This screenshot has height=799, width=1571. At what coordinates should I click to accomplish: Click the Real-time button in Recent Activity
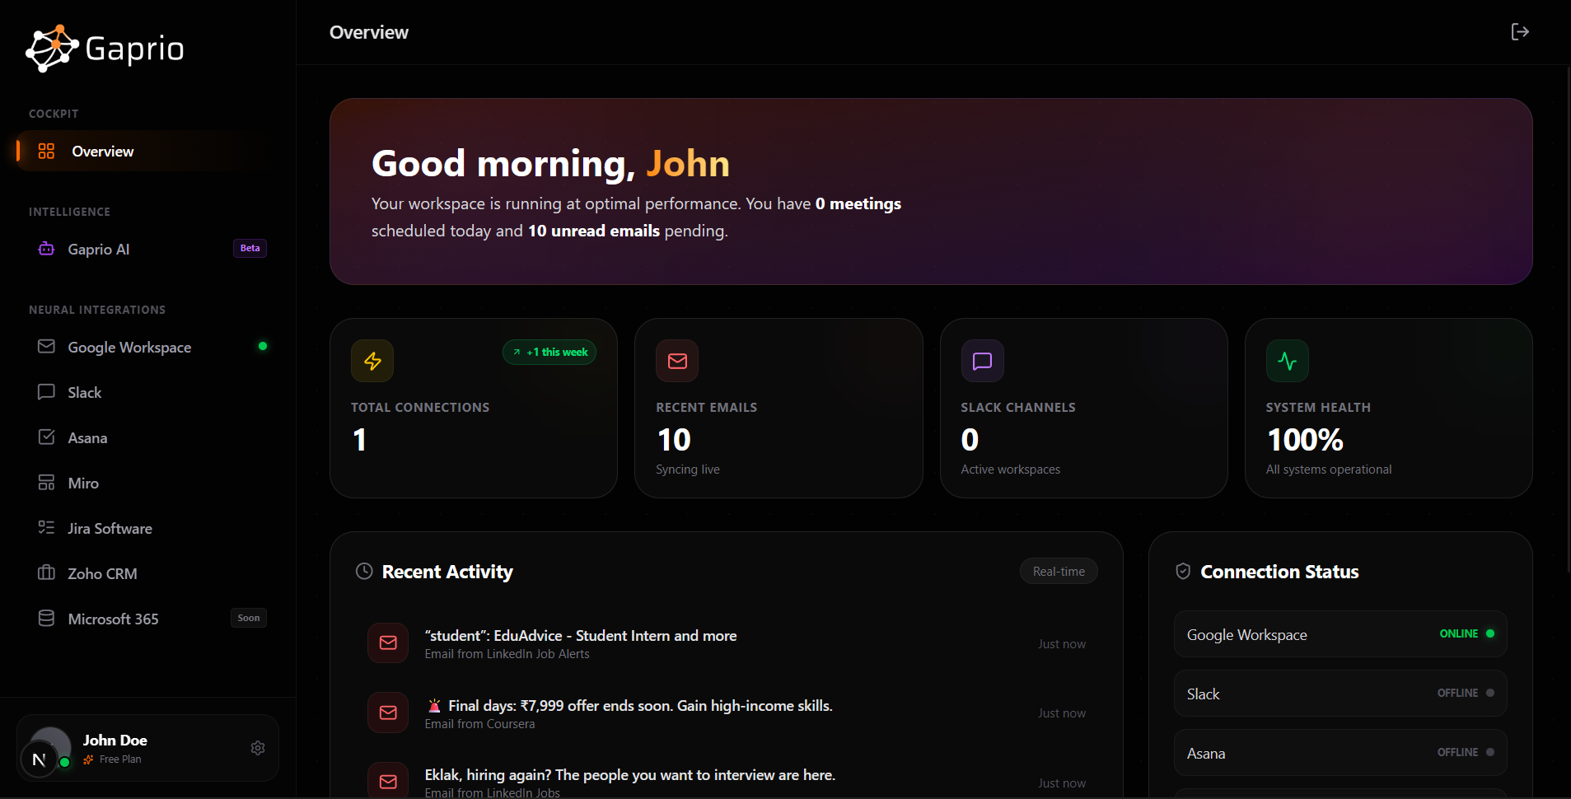point(1059,570)
